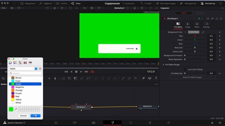This screenshot has width=225, height=126.
Task: Click the Search field in Colors window
Action: (x=25, y=73)
